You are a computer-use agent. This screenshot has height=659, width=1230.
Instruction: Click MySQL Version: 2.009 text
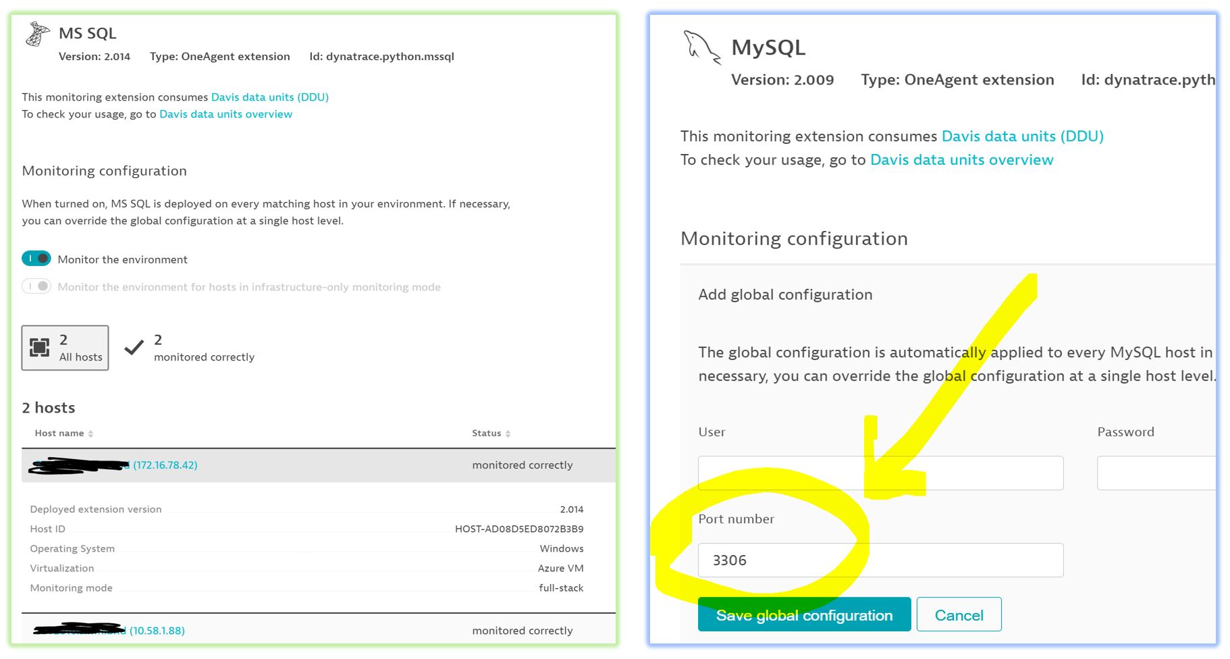click(782, 80)
